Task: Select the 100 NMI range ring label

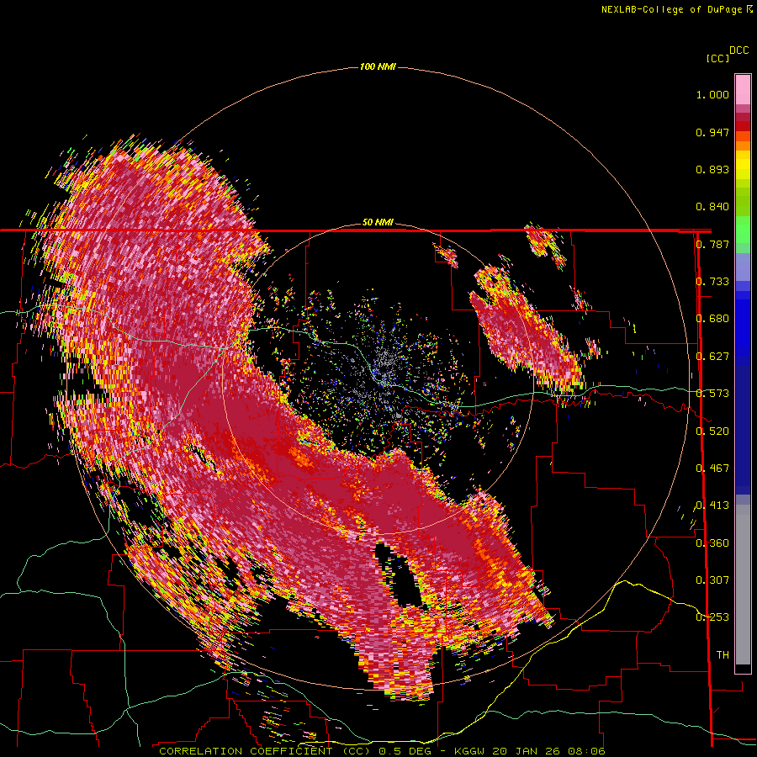Action: coord(378,66)
